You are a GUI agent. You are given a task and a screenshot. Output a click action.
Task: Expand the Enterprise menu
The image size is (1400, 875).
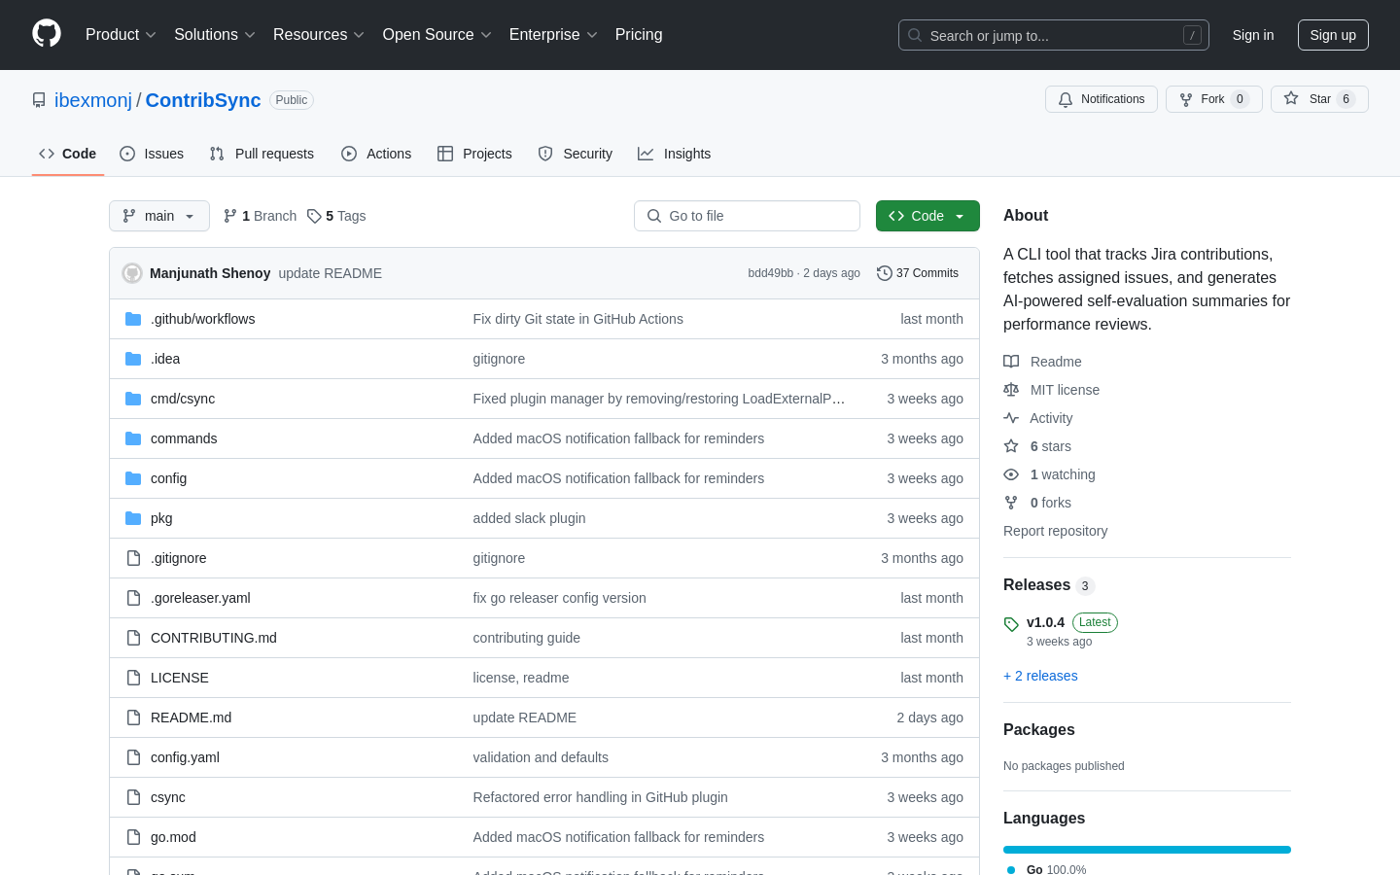tap(553, 35)
